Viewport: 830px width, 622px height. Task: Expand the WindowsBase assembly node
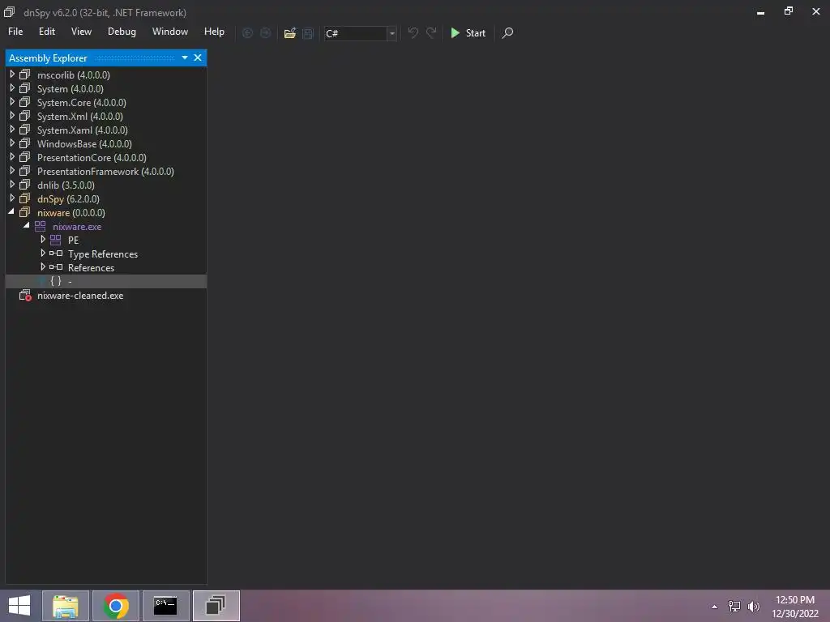tap(12, 143)
